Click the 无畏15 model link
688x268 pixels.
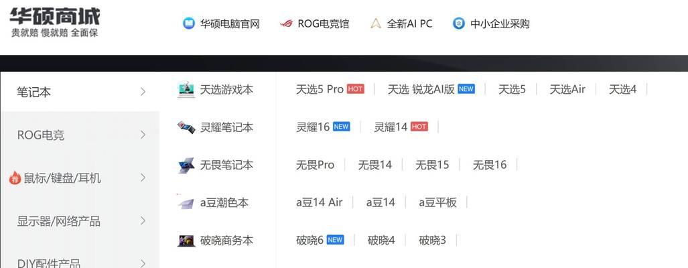(432, 165)
